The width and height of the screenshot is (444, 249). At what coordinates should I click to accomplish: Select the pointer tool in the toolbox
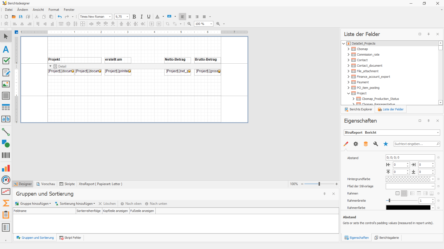point(6,36)
